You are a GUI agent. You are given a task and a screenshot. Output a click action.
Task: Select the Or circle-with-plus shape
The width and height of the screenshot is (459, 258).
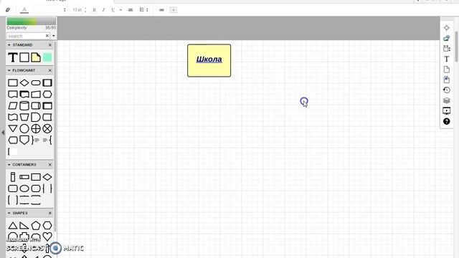coord(36,129)
